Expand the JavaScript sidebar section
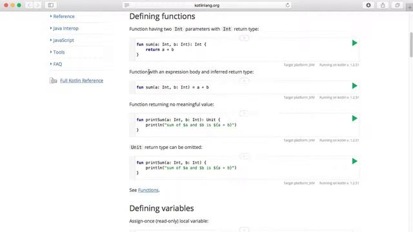The image size is (413, 232). [62, 40]
